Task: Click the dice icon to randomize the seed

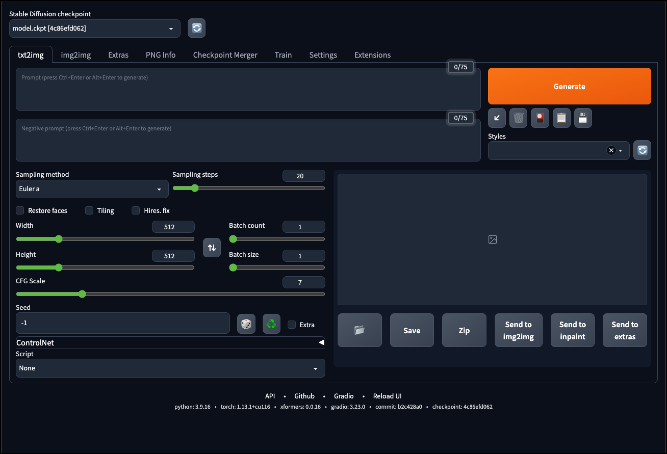Action: pyautogui.click(x=246, y=324)
